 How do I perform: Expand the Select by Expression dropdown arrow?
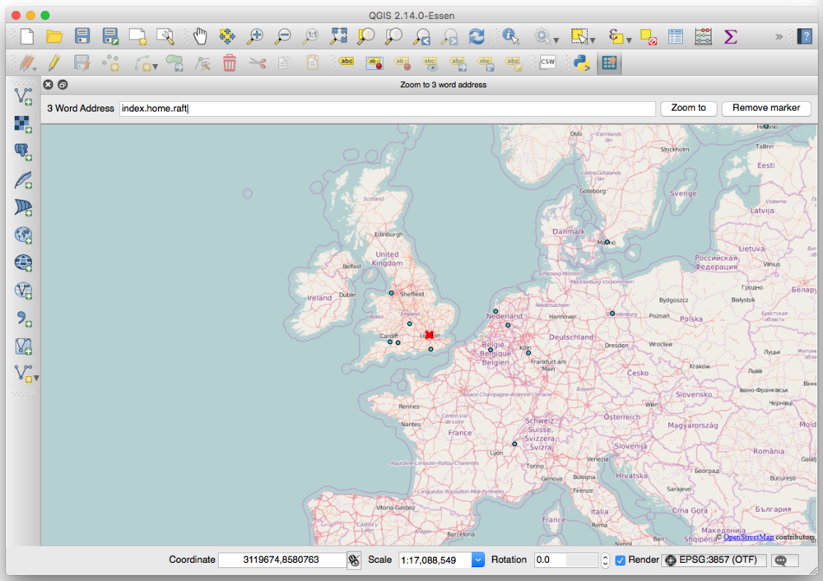[629, 40]
